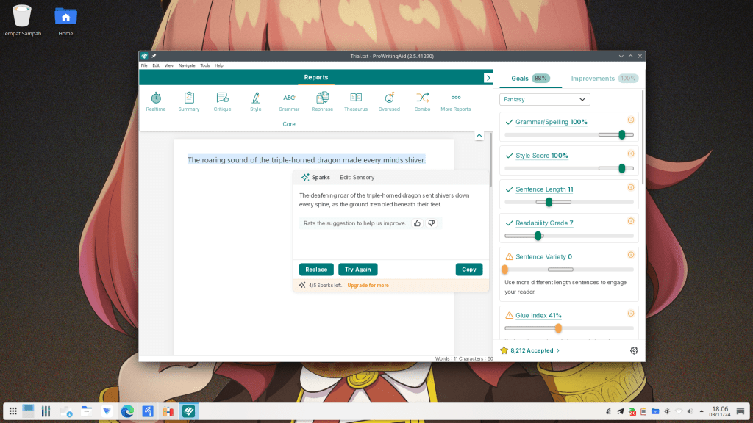The width and height of the screenshot is (753, 423).
Task: Toggle the window pin in the title bar
Action: tap(153, 55)
